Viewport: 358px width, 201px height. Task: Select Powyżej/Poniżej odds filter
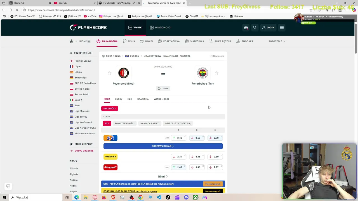click(124, 123)
